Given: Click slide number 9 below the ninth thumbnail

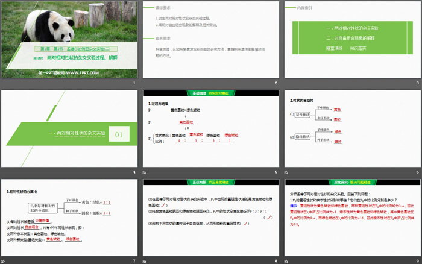Looking at the screenshot, I should [x=417, y=261].
